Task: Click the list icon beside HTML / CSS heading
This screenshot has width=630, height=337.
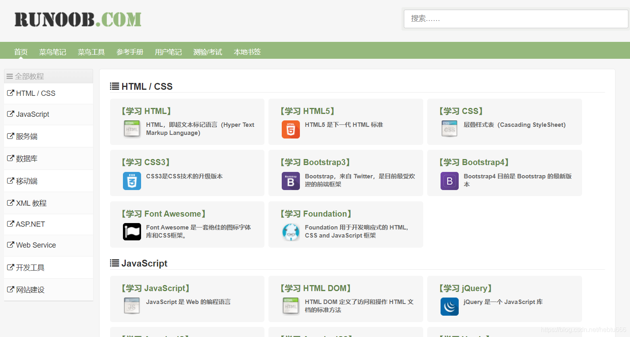Action: (x=114, y=86)
